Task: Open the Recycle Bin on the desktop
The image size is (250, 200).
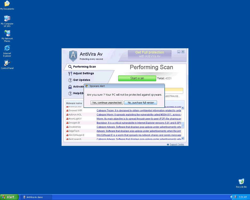Action: point(241,182)
